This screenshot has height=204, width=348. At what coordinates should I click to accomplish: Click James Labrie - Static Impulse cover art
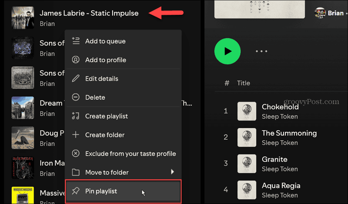tap(23, 18)
